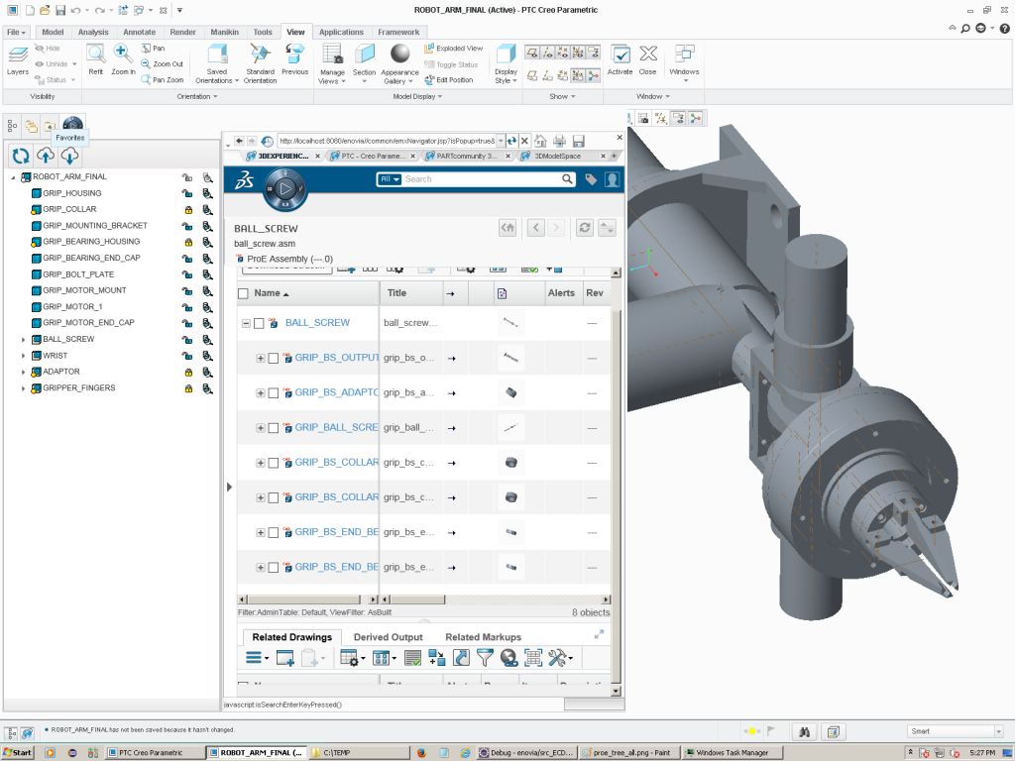The width and height of the screenshot is (1015, 761).
Task: Expand the WRIST node in the model tree
Action: (x=24, y=356)
